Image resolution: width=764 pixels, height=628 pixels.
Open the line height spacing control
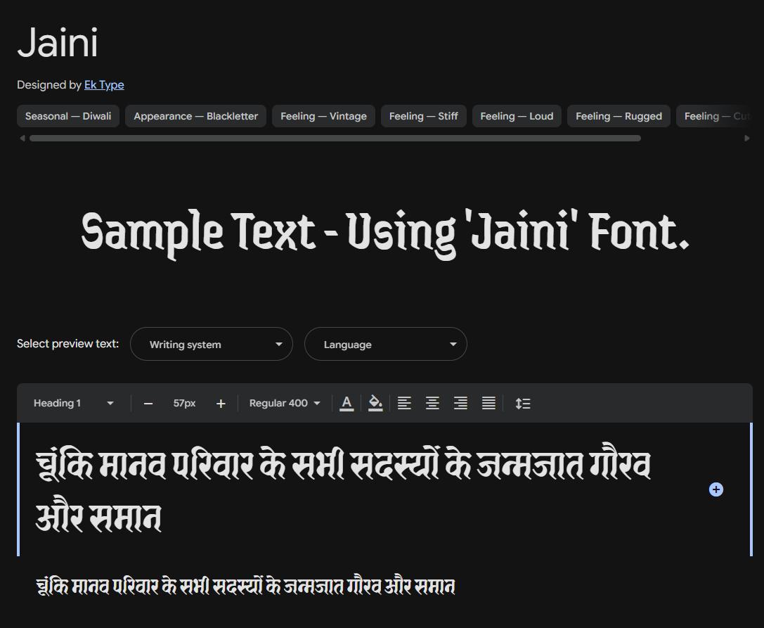[x=523, y=403]
